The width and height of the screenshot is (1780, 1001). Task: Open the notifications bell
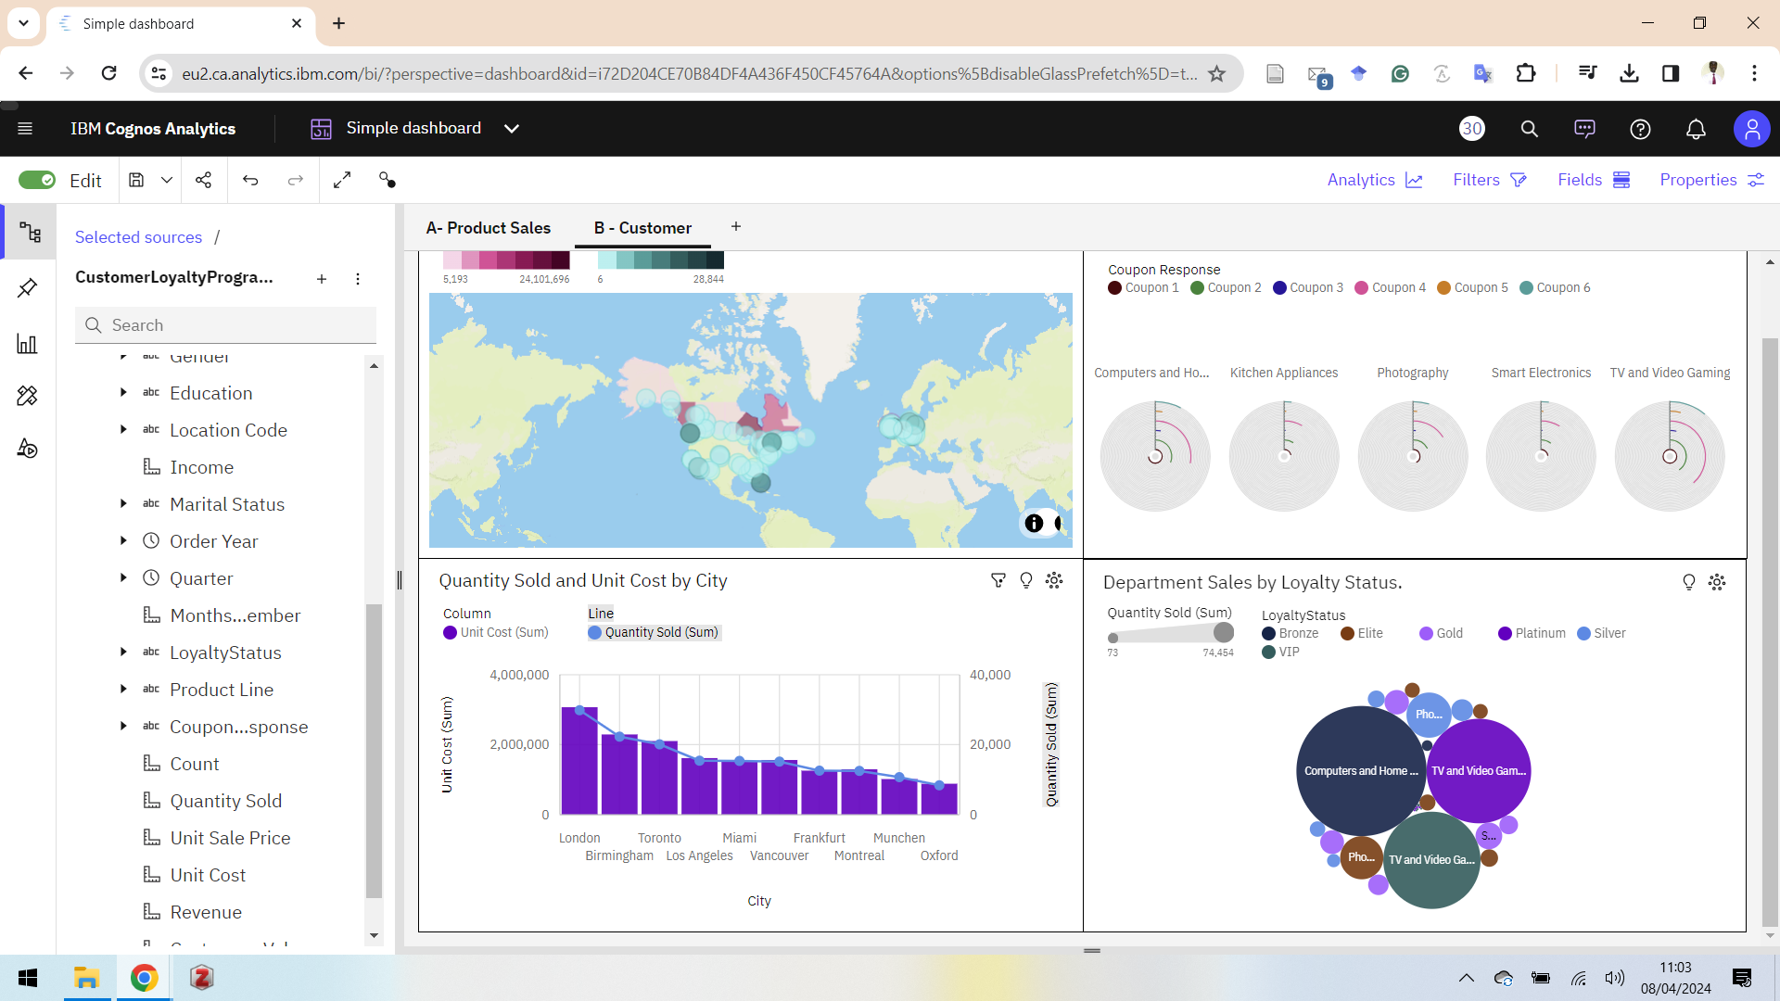point(1696,129)
